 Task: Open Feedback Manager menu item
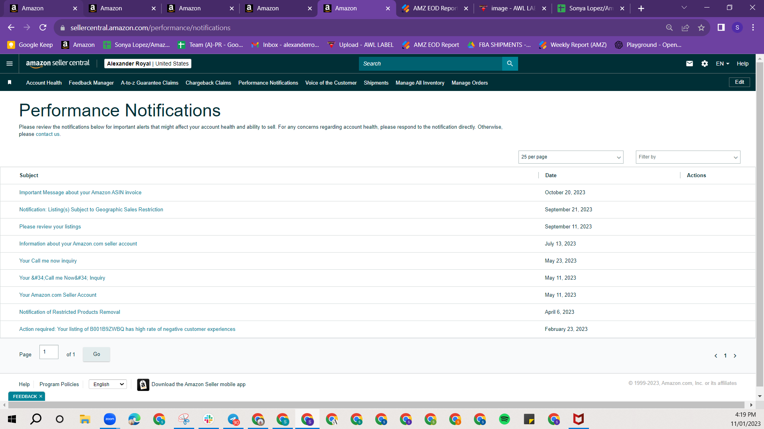coord(91,83)
